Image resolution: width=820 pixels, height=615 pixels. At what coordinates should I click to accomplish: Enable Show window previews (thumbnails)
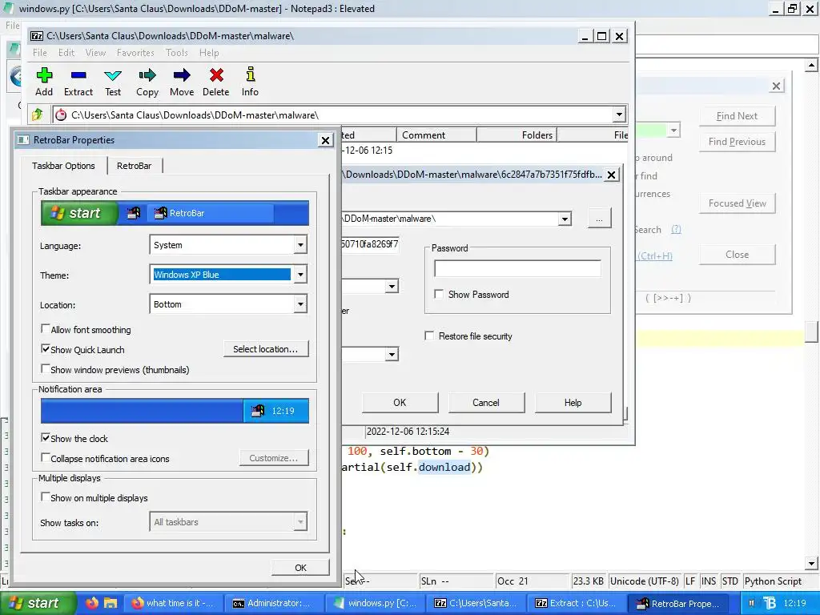tap(46, 368)
